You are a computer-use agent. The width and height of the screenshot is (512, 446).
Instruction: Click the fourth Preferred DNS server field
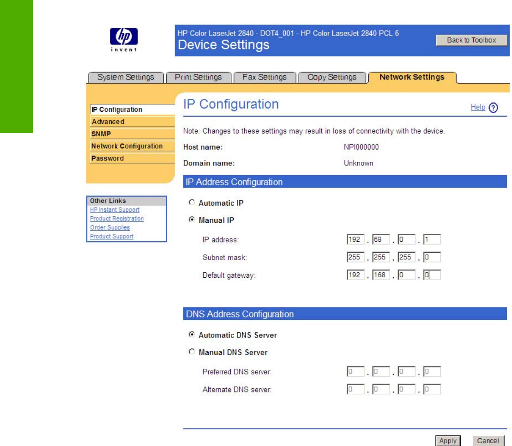432,372
